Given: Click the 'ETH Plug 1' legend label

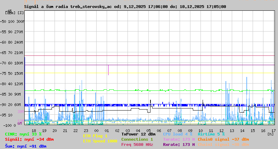Looking at the screenshot, I should [x=95, y=136].
